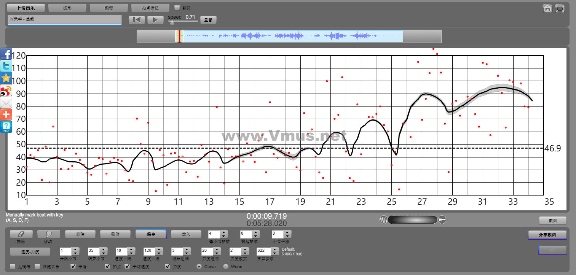Share via the Facebook sidebar icon
576x275 pixels.
(x=6, y=54)
